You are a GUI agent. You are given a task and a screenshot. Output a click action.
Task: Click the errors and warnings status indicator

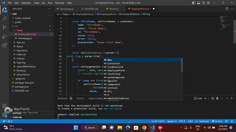pos(7,121)
